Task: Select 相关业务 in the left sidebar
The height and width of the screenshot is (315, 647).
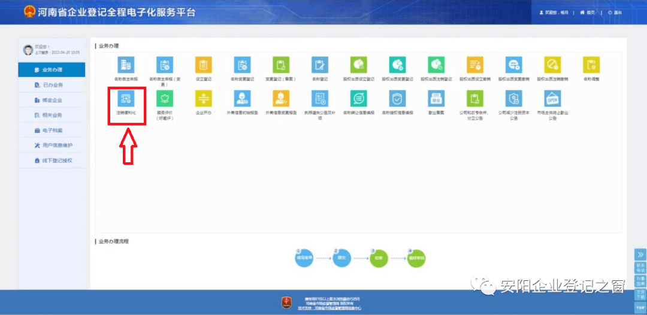Action: [52, 115]
